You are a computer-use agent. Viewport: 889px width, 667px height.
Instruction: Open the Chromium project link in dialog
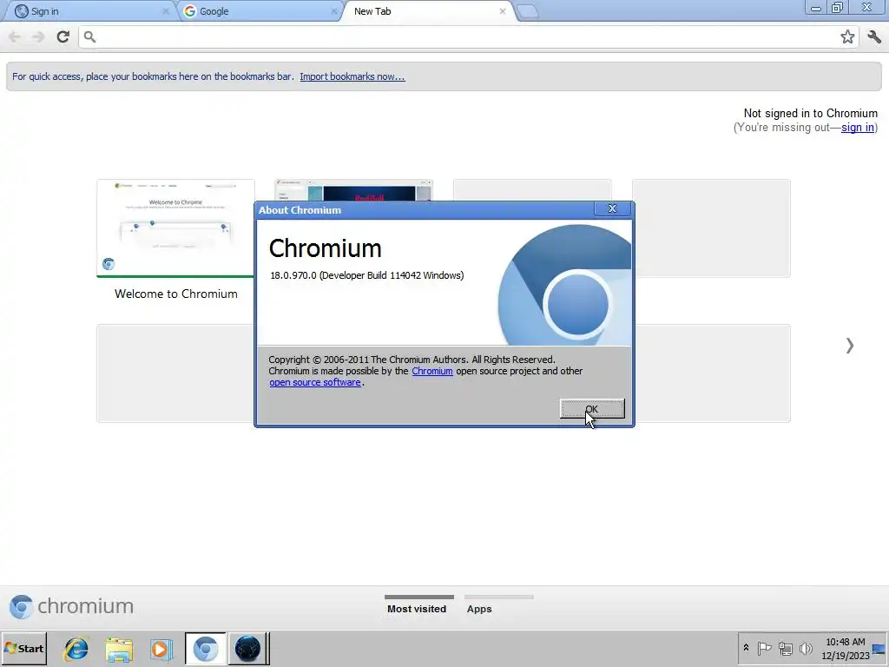(x=432, y=371)
